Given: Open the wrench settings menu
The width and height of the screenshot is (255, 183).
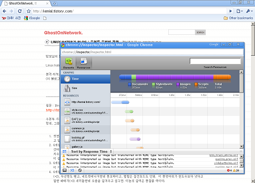Looking at the screenshot, I should coord(250,11).
